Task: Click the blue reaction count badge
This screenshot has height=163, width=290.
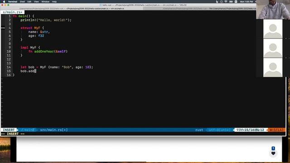Action: [x=273, y=148]
